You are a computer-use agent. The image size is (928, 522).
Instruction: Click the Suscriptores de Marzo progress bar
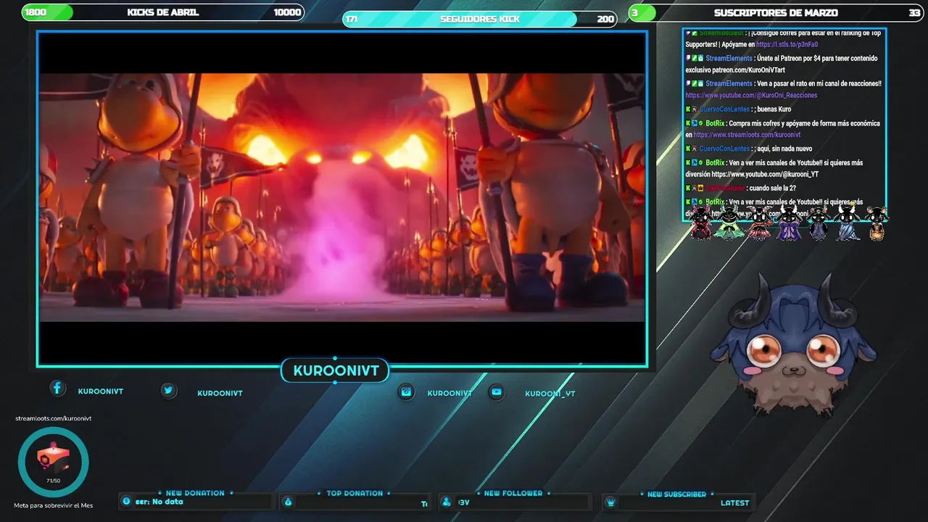click(x=776, y=12)
